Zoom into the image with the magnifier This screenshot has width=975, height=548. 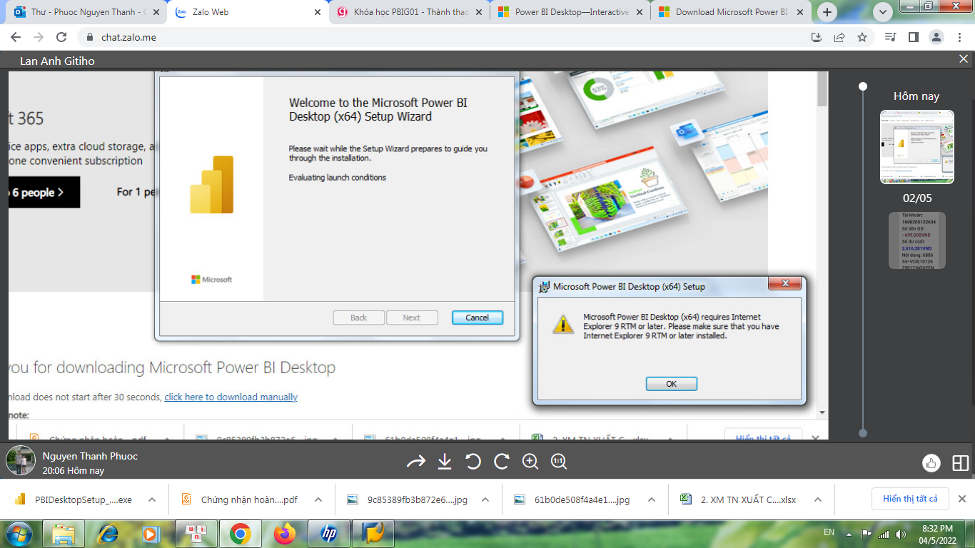pos(530,462)
